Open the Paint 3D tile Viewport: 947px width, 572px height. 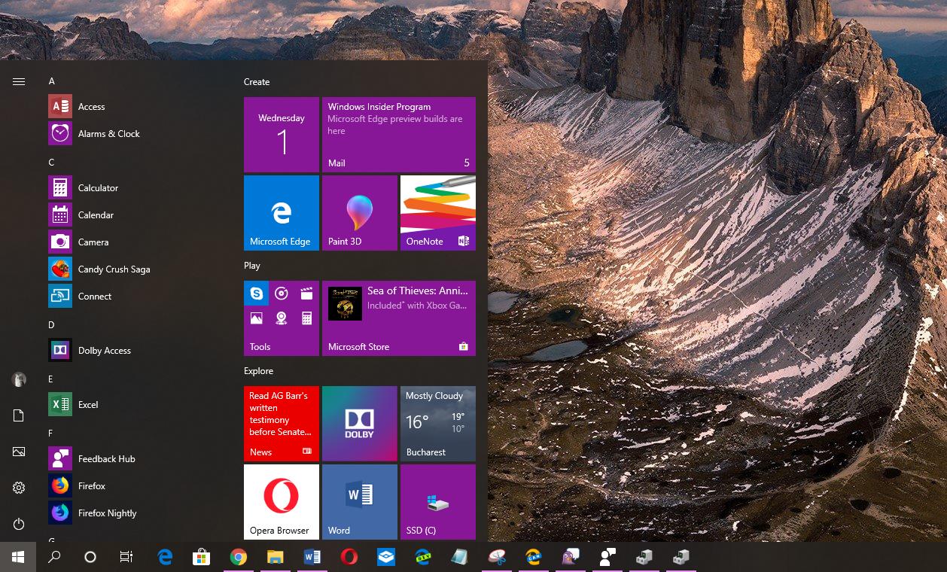[x=360, y=213]
